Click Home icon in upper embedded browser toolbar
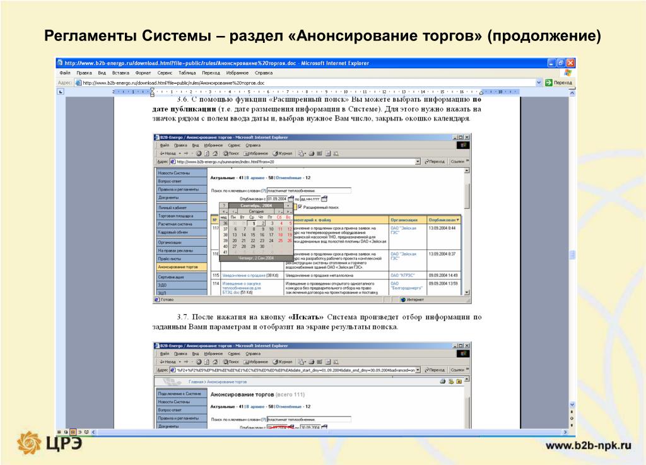 (x=214, y=153)
